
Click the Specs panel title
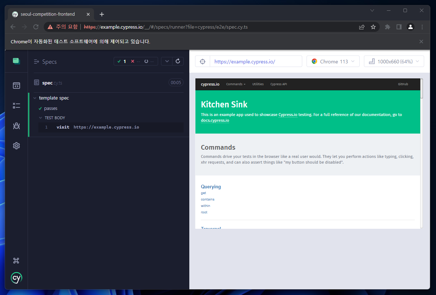(x=49, y=62)
